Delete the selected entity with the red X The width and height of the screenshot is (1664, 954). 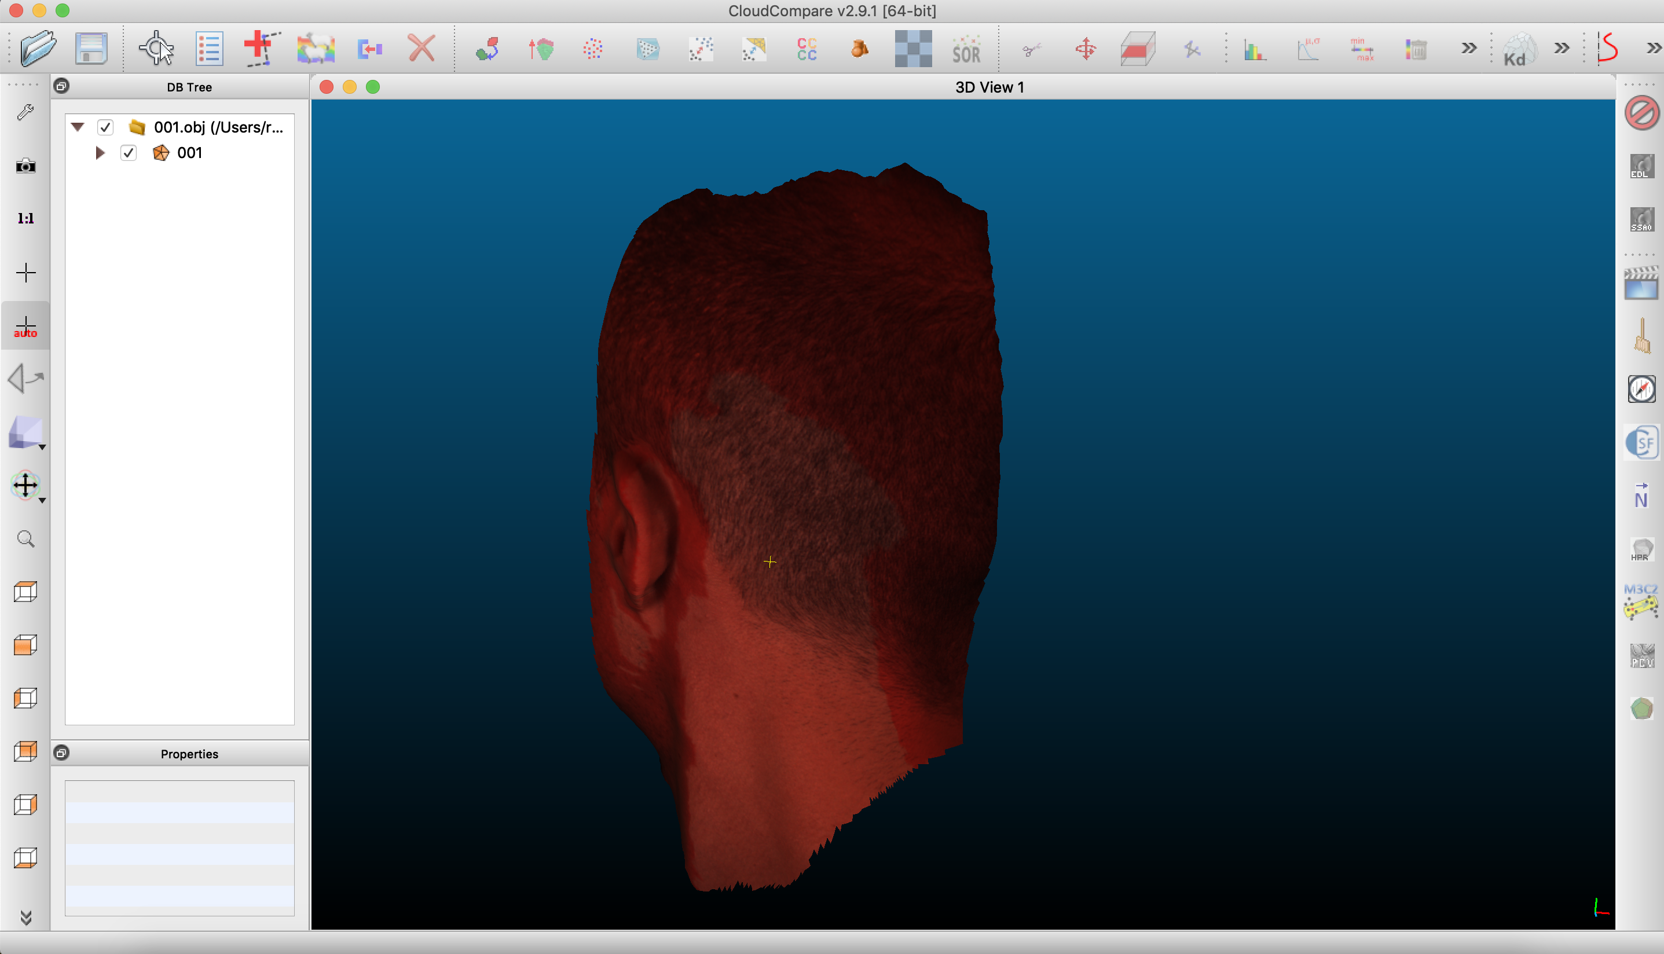pos(420,48)
